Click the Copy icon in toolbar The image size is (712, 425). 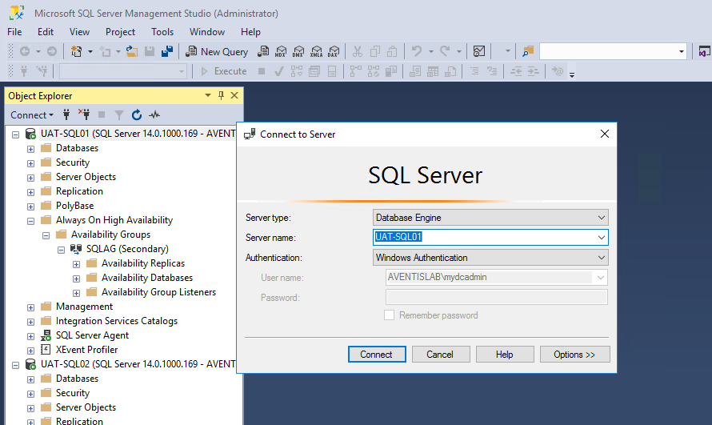tap(375, 52)
